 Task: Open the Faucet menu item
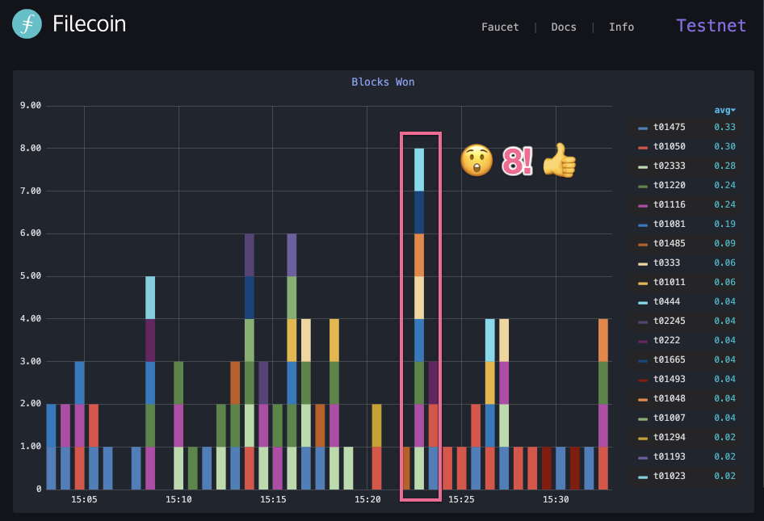coord(500,27)
